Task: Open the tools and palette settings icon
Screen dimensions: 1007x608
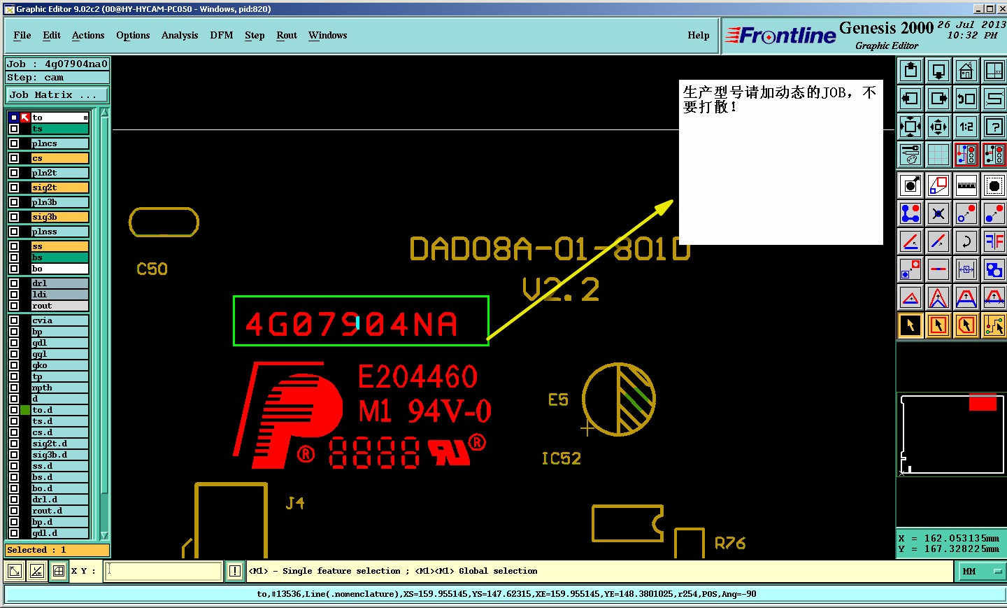Action: coord(910,155)
